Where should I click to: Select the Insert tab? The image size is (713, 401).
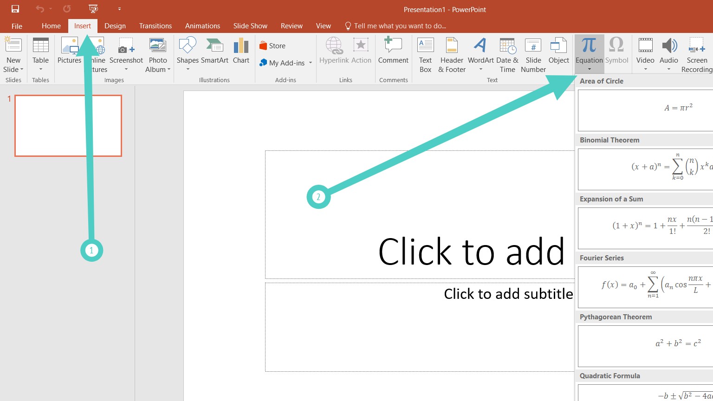[x=83, y=26]
